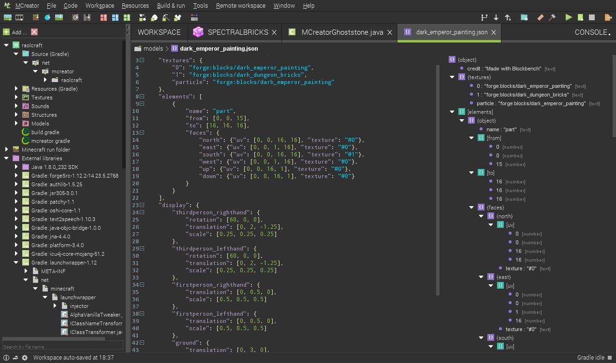Expand the Minecraft run folder node

pyautogui.click(x=6, y=150)
